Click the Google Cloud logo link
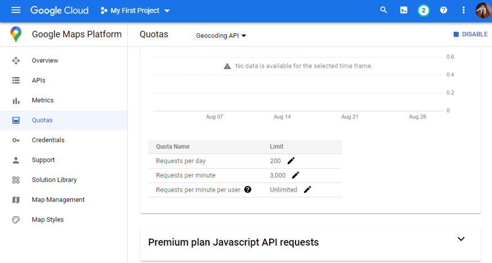 tap(59, 10)
